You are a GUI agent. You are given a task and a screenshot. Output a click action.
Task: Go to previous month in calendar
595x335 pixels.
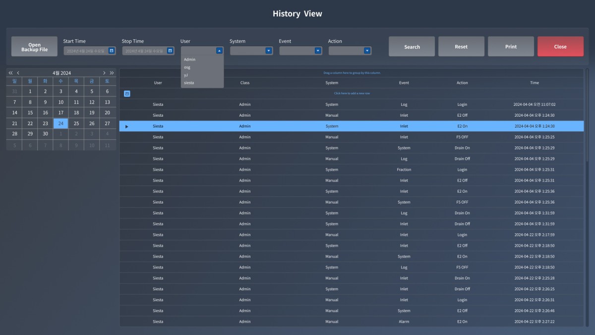(x=18, y=73)
